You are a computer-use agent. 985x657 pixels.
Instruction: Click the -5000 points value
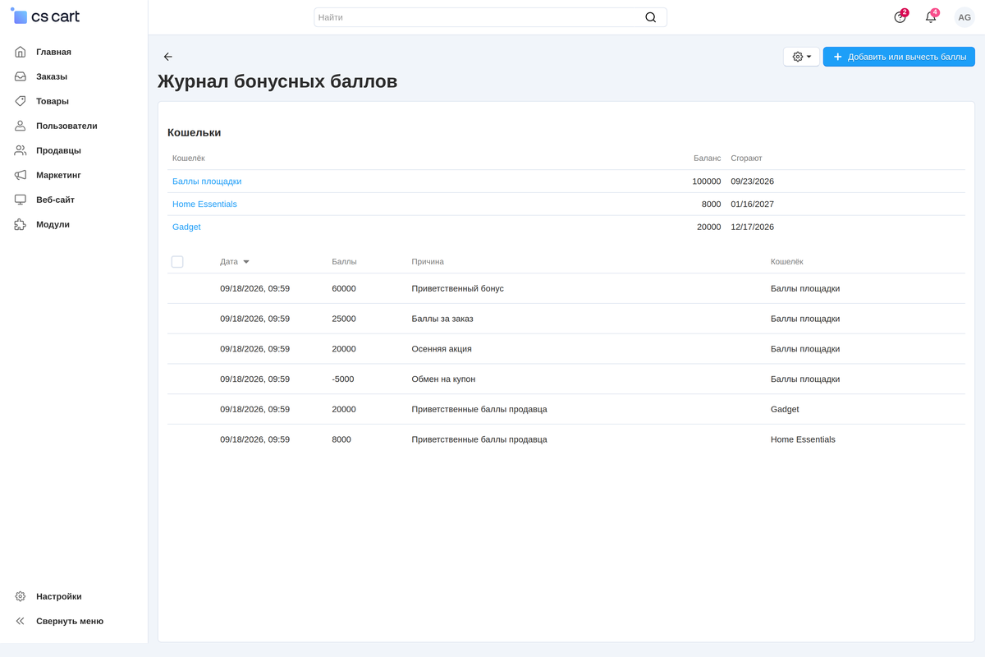pos(343,379)
